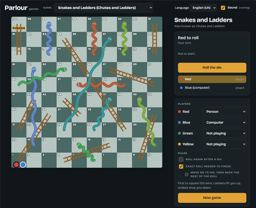The height and width of the screenshot is (208, 256).
Task: Click board square 20
Action: pos(19,145)
